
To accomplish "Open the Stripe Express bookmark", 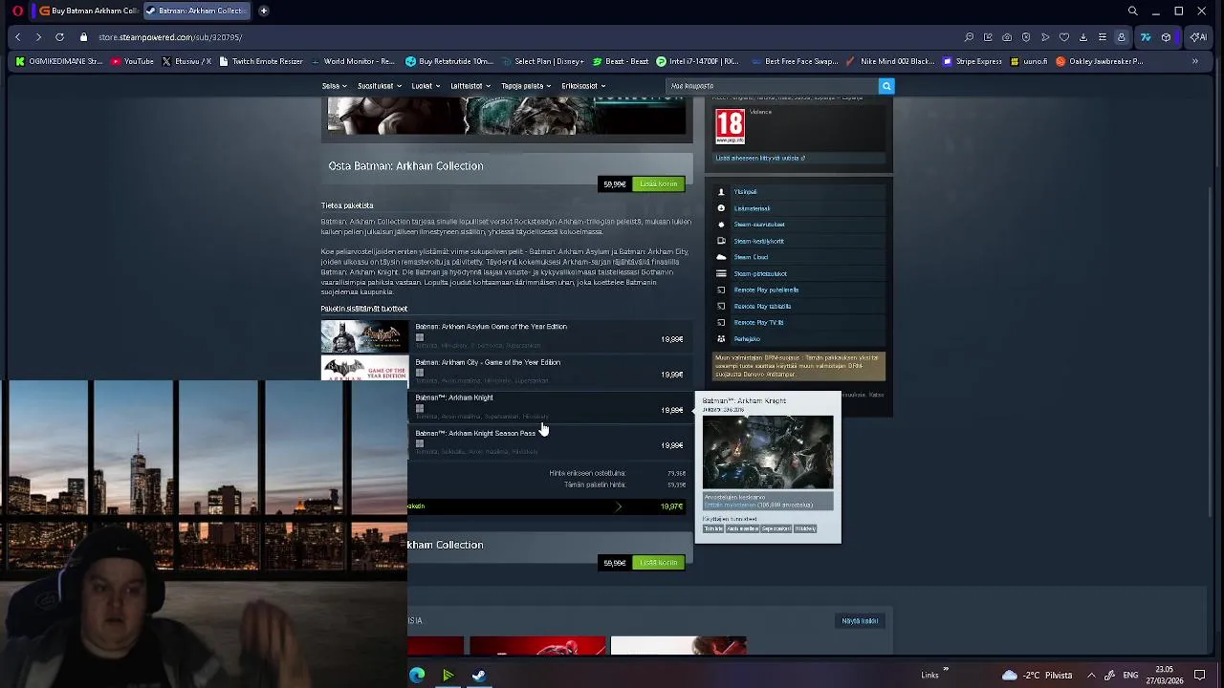I will [x=973, y=61].
